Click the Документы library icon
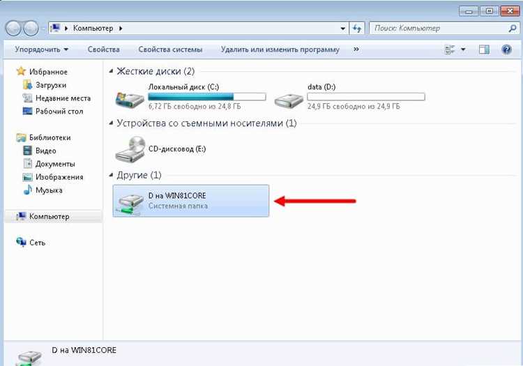 tap(28, 163)
